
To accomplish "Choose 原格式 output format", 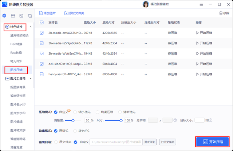I will click(x=56, y=131).
